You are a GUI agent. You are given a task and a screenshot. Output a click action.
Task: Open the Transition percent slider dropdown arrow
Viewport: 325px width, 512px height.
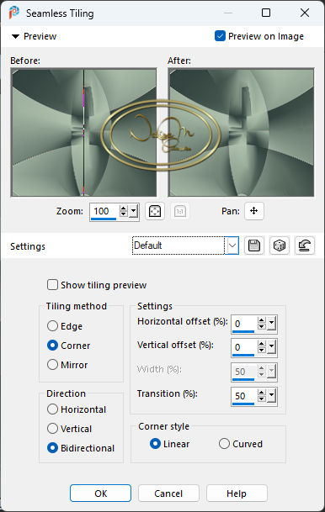tap(272, 396)
